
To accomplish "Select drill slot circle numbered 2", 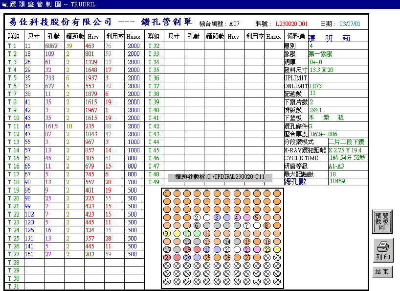I will pyautogui.click(x=197, y=218).
